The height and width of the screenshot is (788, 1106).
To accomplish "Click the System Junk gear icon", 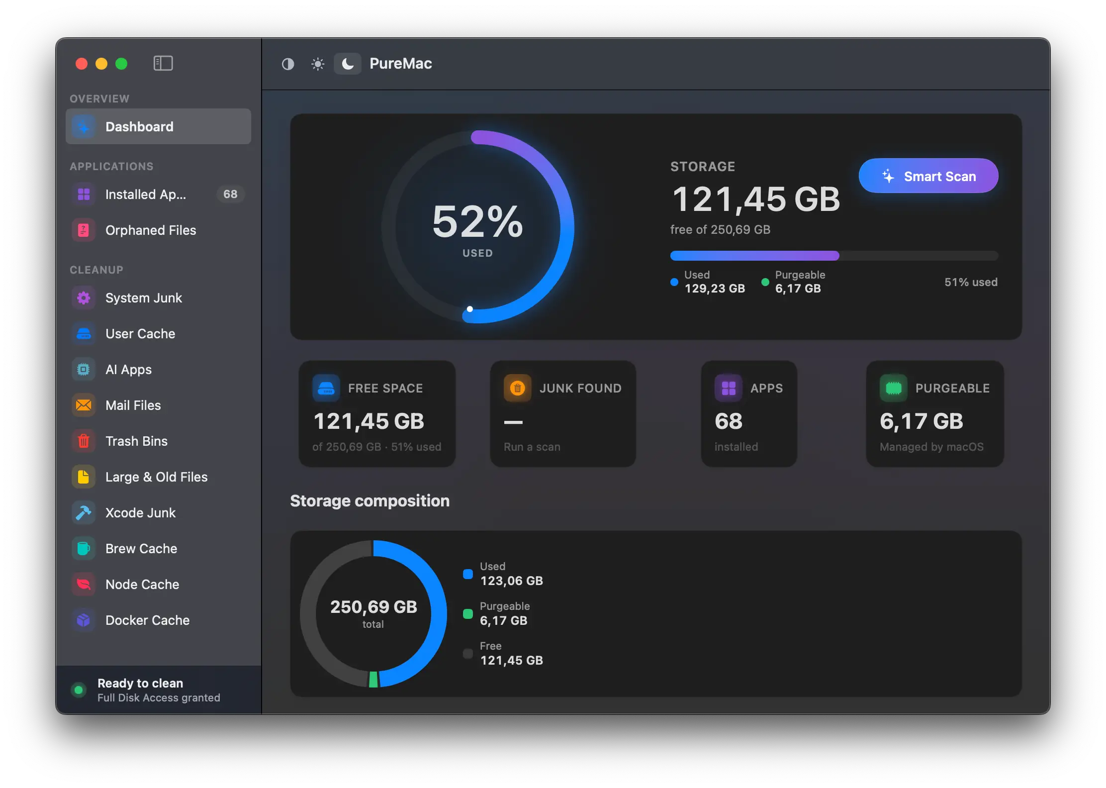I will coord(84,297).
